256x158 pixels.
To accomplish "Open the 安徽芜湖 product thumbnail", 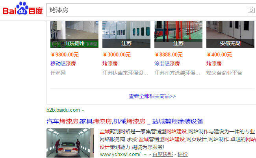I will click(x=230, y=34).
